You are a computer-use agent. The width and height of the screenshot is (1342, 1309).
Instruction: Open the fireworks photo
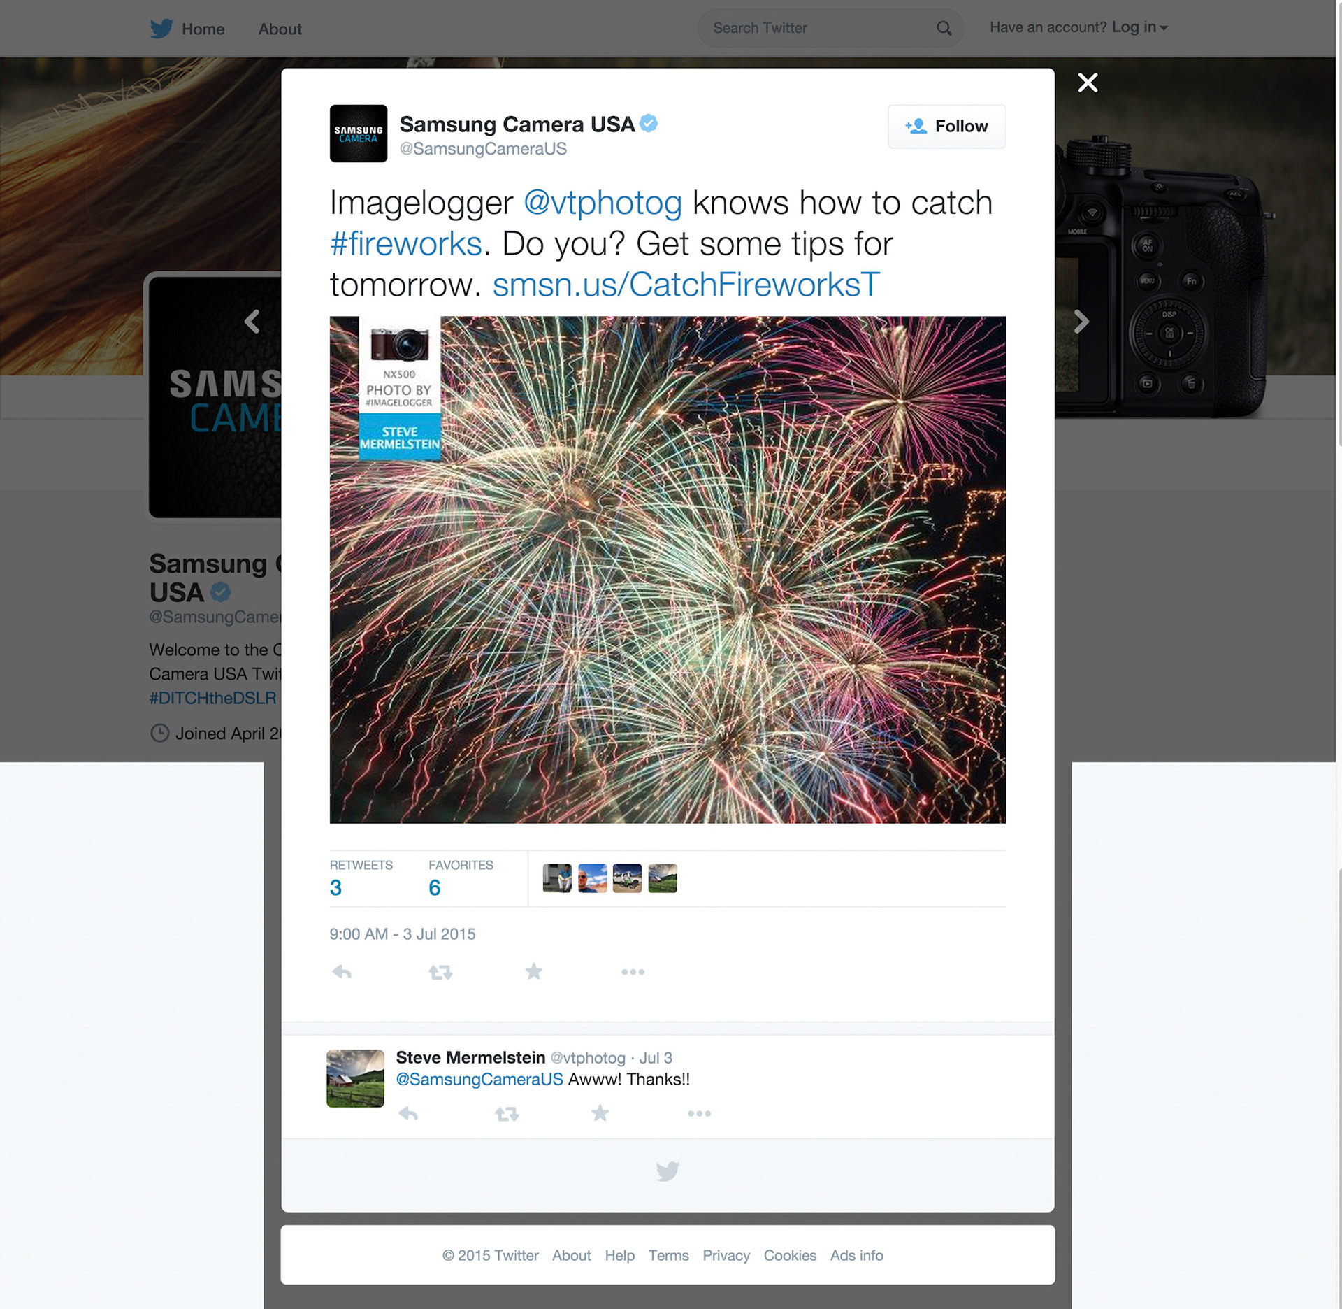click(x=668, y=570)
